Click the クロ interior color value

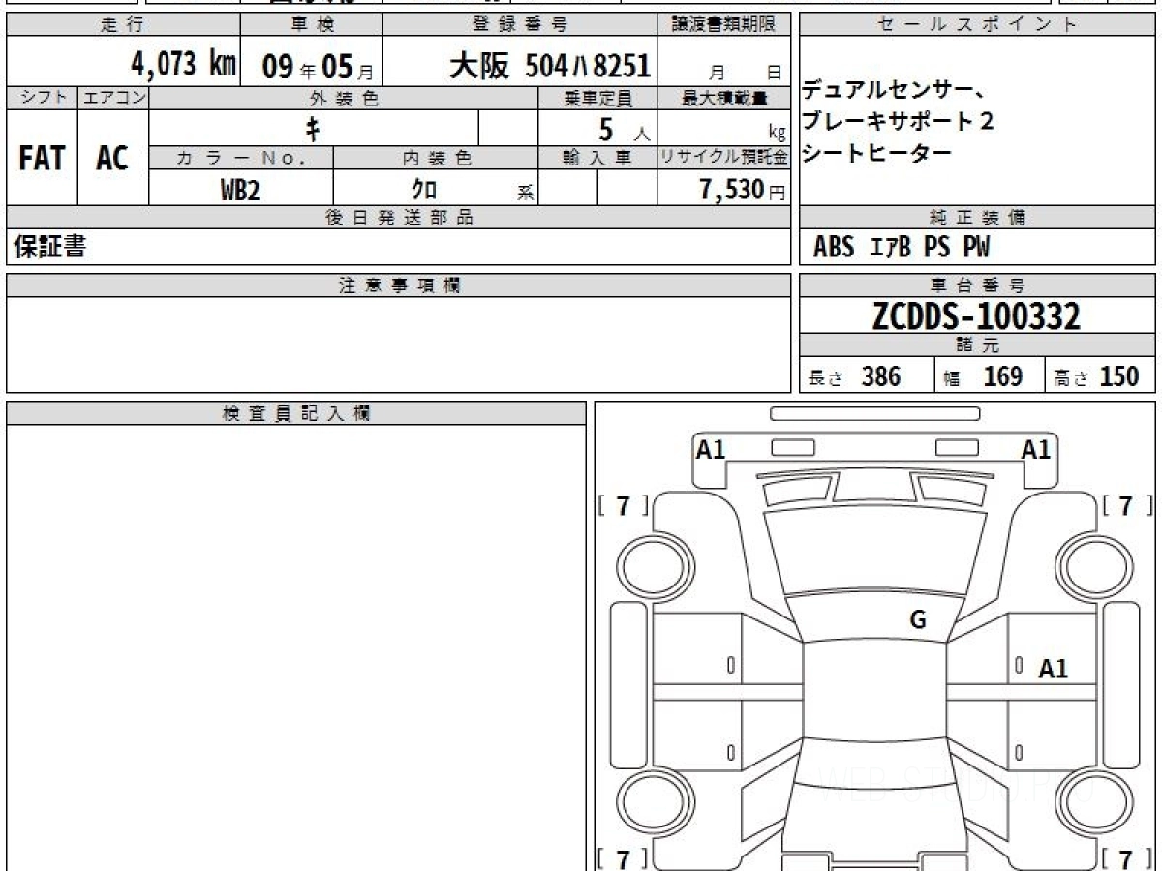[x=424, y=190]
